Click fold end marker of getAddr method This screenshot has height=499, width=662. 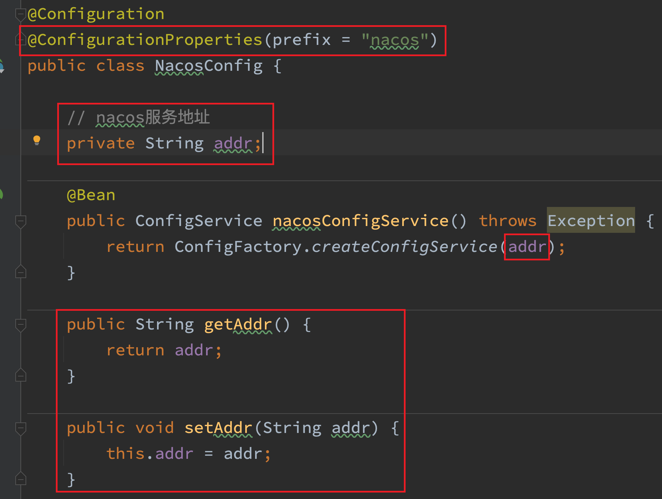(21, 375)
